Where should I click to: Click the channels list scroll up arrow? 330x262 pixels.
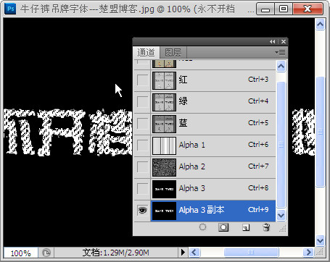point(281,66)
